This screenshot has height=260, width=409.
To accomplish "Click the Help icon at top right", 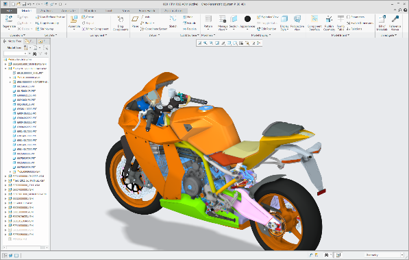I will point(406,10).
